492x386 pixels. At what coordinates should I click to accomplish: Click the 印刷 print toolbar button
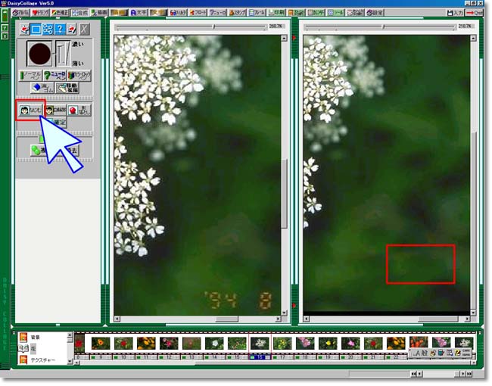[276, 13]
